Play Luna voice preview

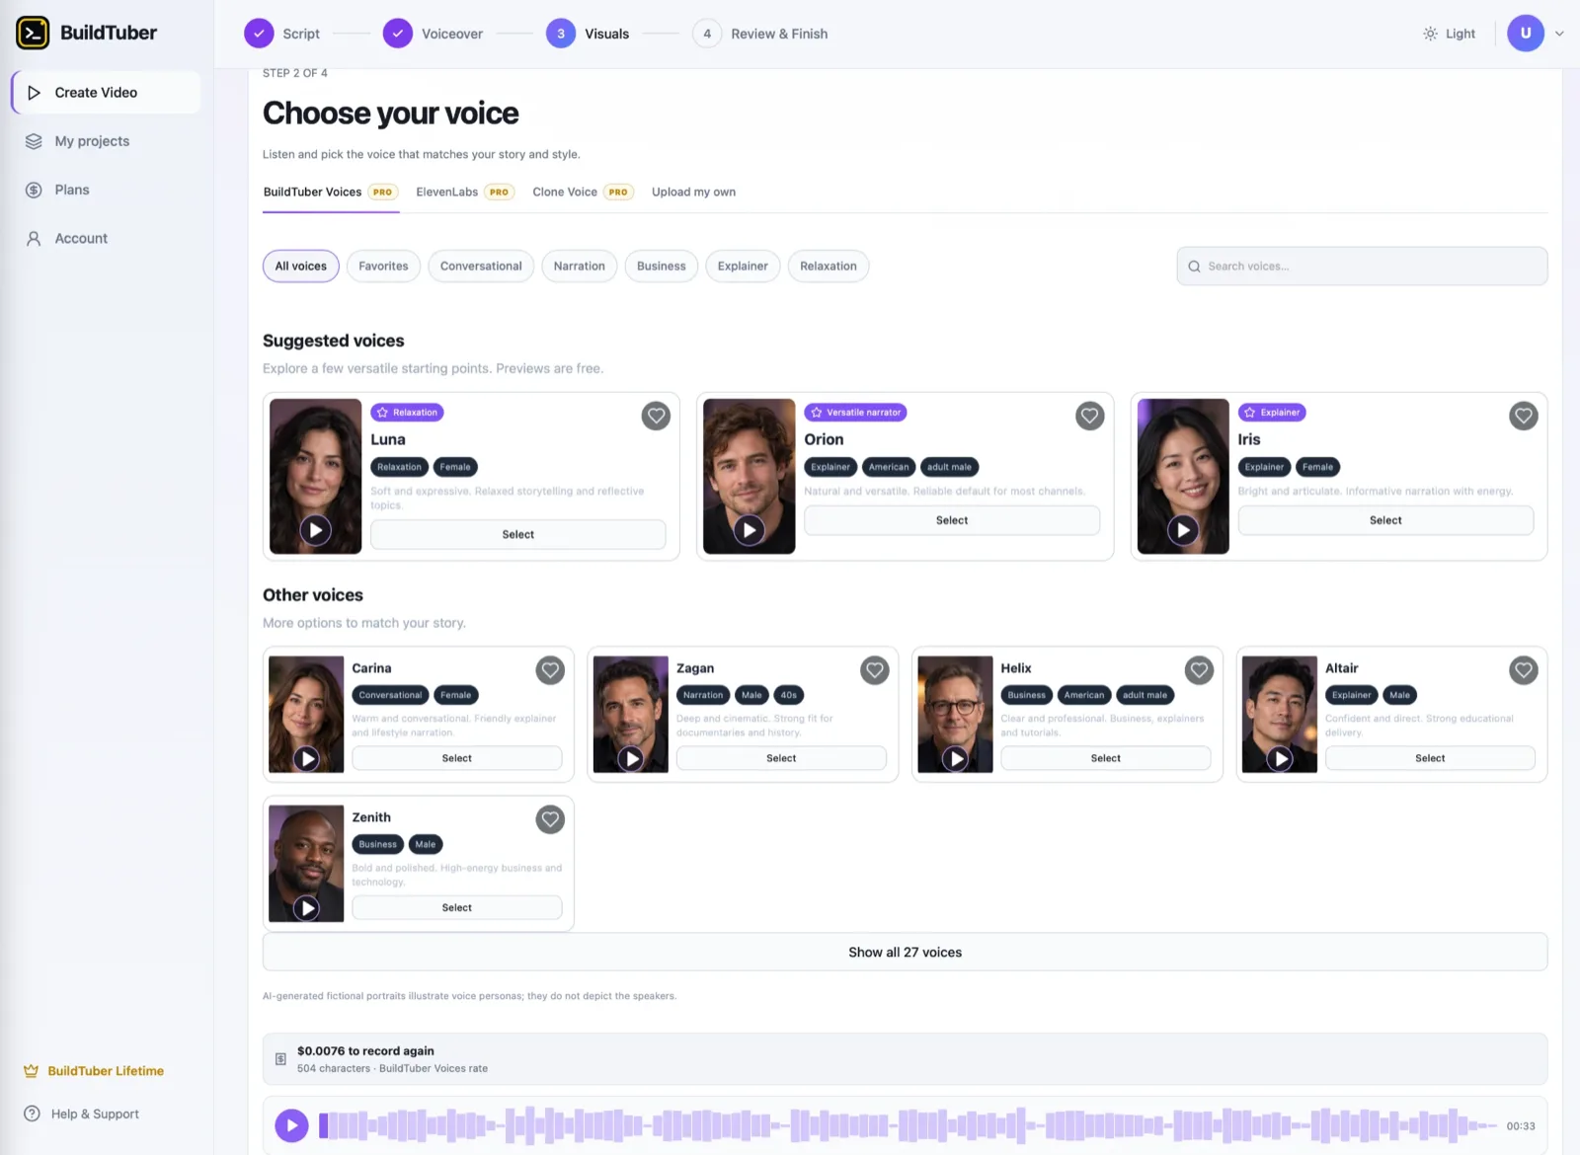[x=316, y=530]
